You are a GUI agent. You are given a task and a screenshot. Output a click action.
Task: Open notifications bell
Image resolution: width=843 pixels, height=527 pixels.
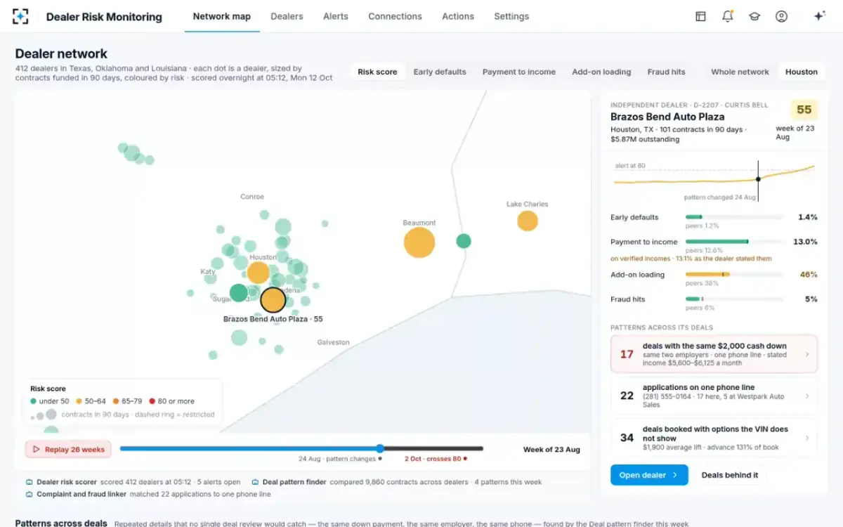(728, 16)
